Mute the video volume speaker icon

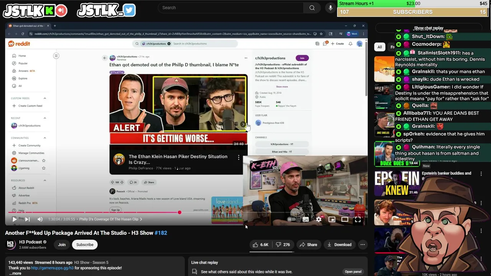coord(40,219)
